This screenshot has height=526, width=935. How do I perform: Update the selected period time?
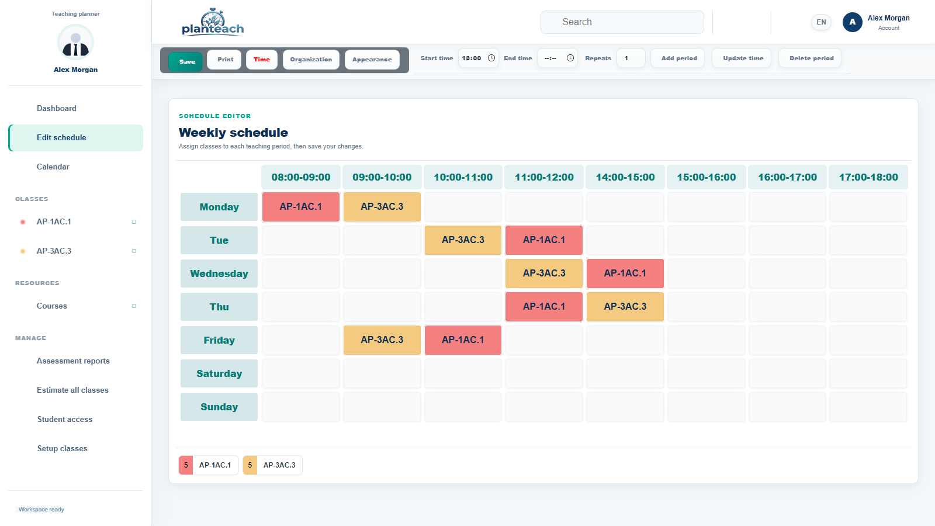(x=743, y=58)
